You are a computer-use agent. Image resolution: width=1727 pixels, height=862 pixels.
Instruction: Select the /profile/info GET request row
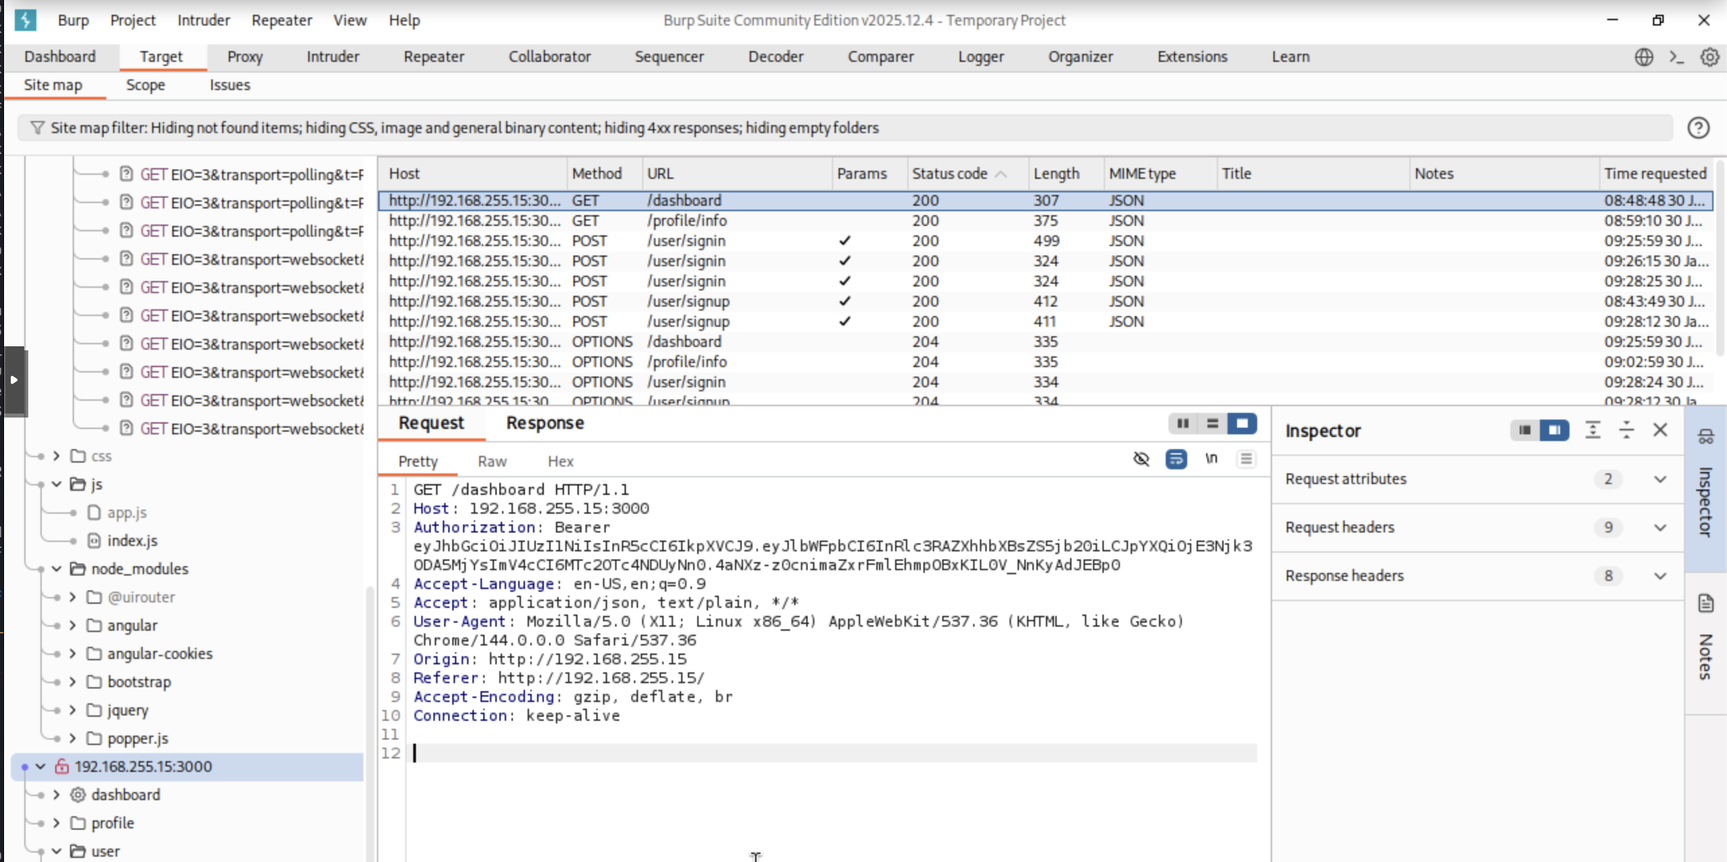pos(686,221)
